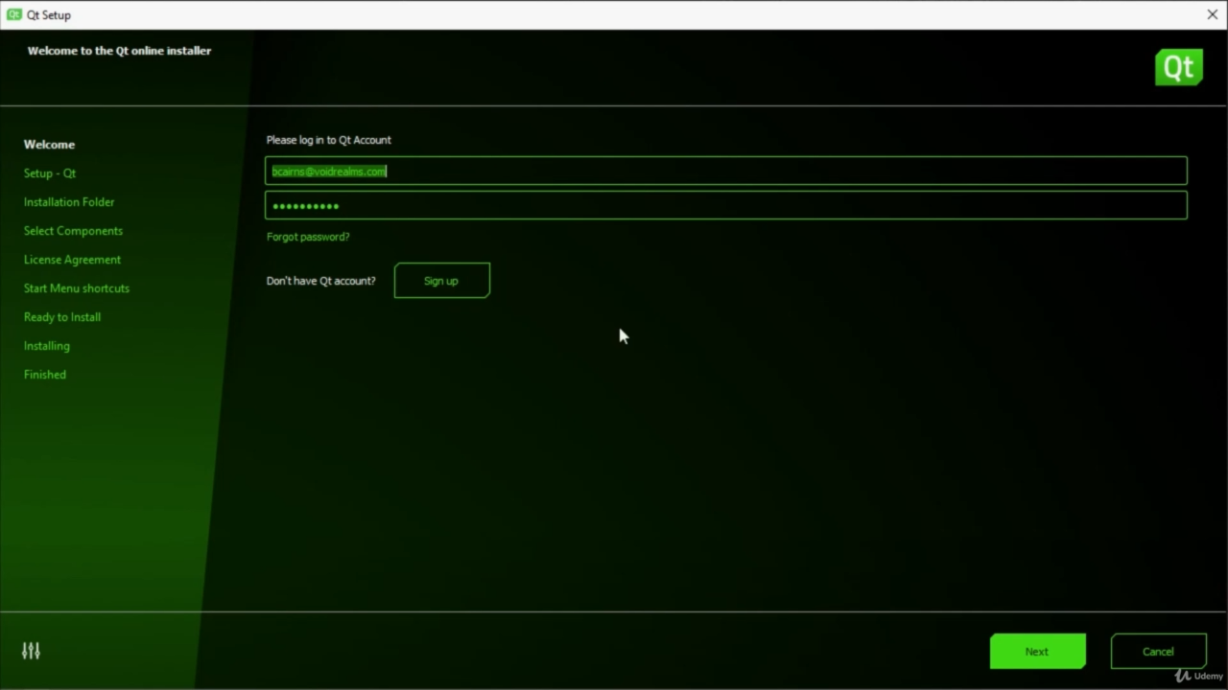Click 'Welcome to the Qt online installer' heading
Image resolution: width=1228 pixels, height=690 pixels.
(x=119, y=51)
